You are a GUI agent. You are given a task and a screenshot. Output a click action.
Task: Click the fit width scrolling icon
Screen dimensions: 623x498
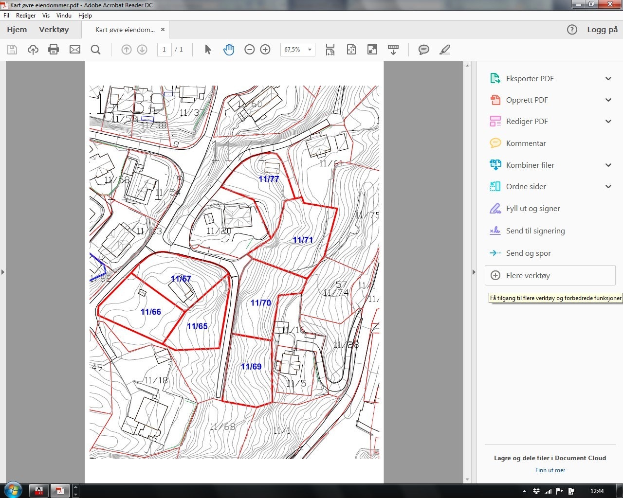[x=330, y=50]
